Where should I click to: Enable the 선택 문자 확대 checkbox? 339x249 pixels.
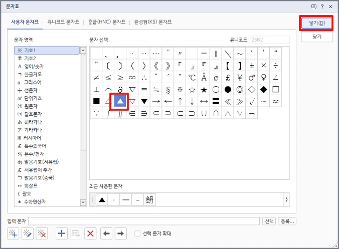137,233
